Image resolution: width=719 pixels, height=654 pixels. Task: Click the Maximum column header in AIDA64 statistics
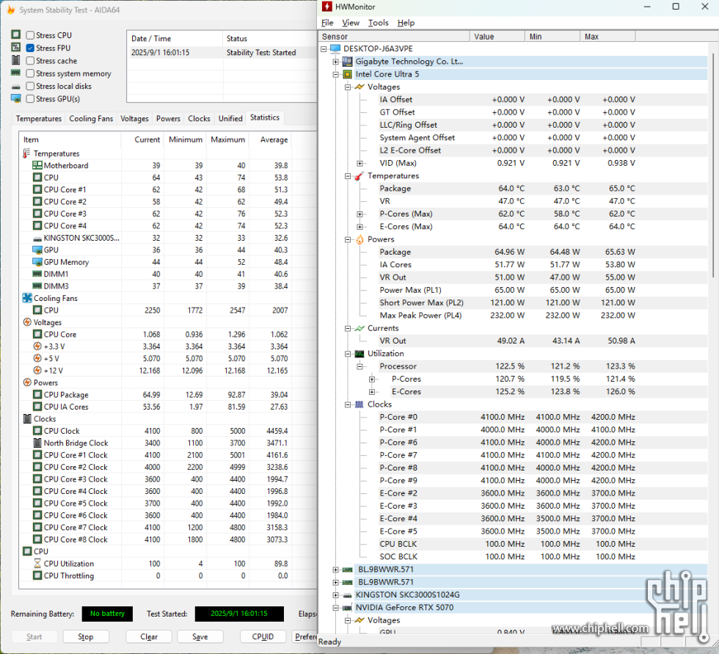pos(228,139)
